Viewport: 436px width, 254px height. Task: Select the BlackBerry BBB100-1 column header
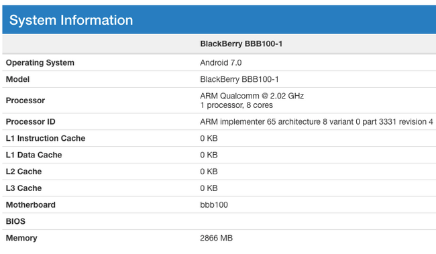pos(241,44)
